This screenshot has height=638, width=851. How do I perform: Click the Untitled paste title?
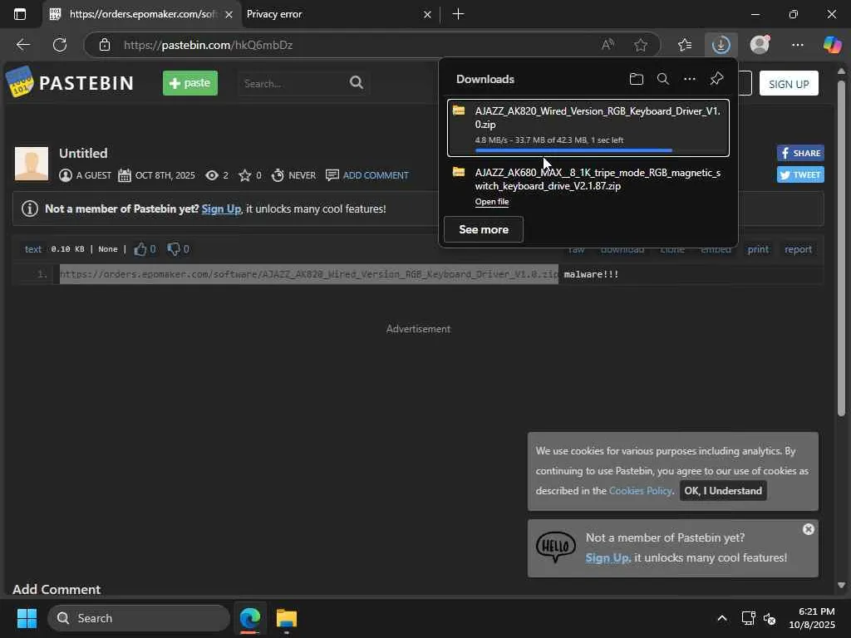(83, 153)
